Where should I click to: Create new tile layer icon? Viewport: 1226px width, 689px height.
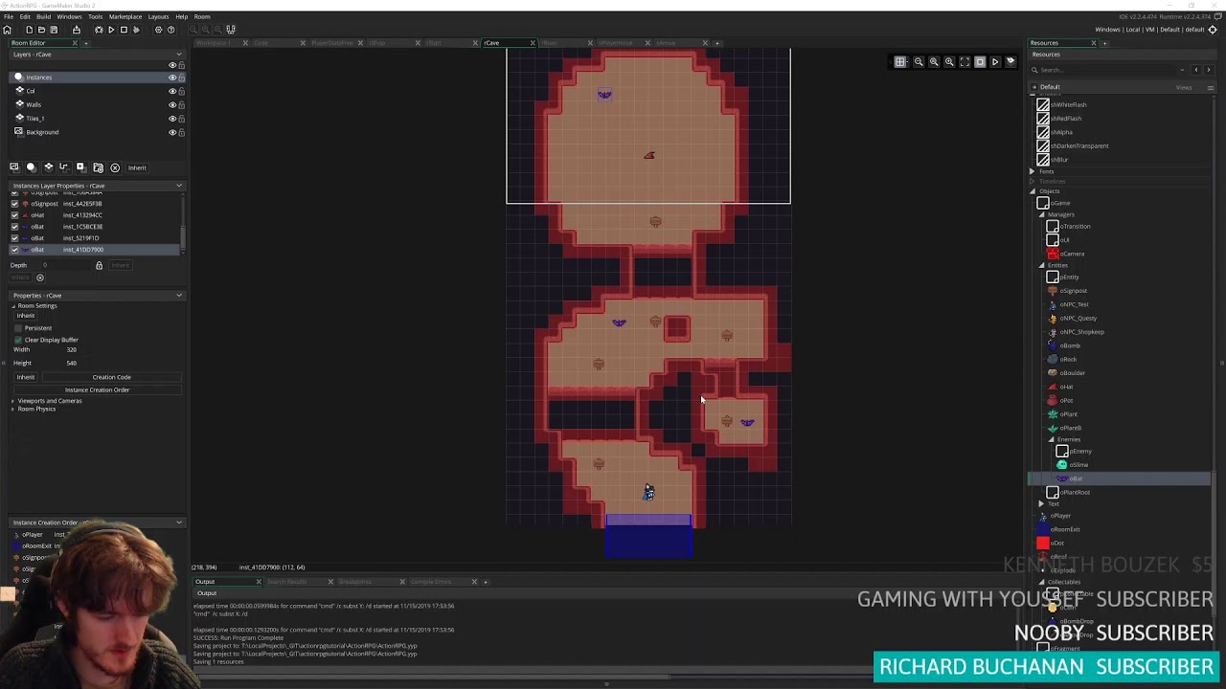(48, 167)
